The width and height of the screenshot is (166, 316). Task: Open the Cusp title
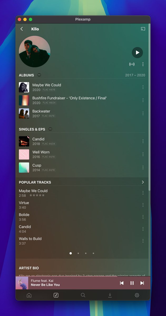click(37, 165)
